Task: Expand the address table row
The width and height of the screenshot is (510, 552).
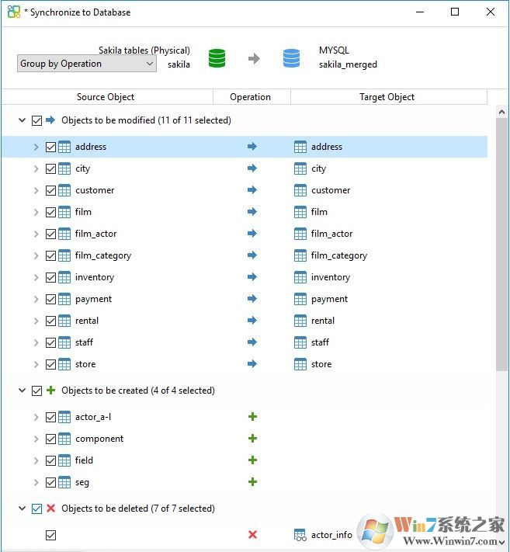Action: coord(36,147)
